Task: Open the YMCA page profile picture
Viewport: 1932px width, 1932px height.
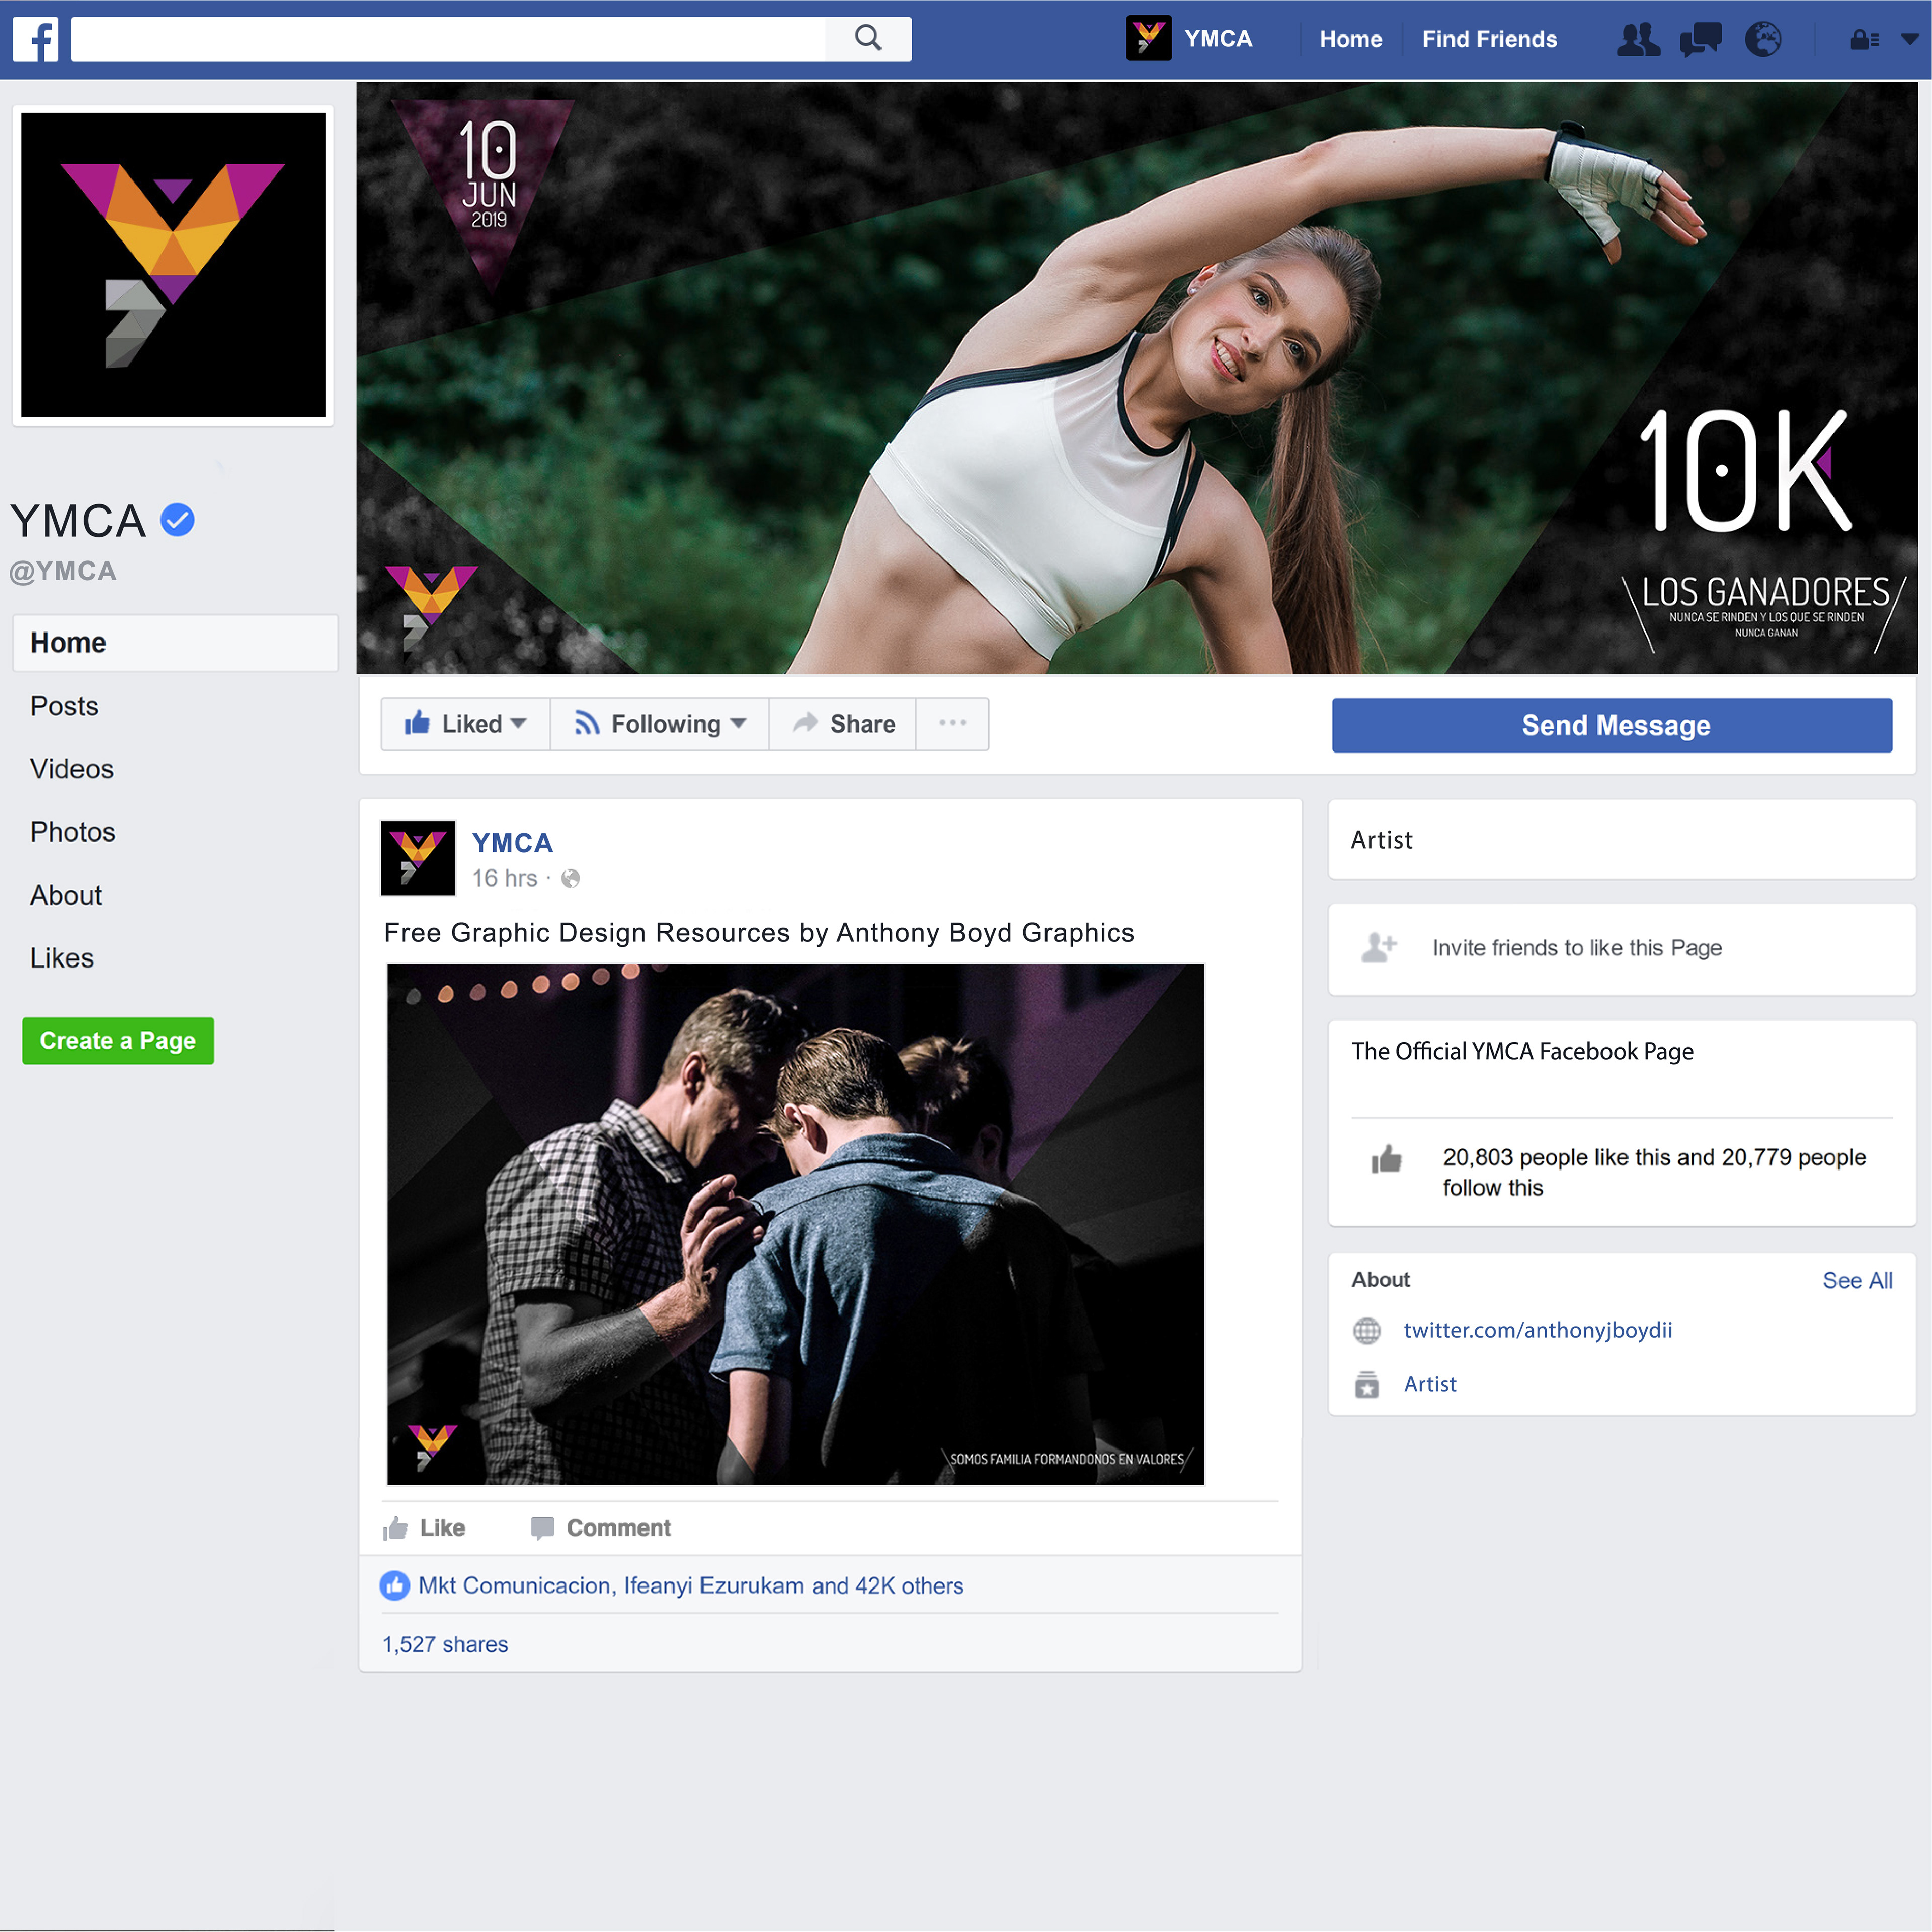Action: tap(173, 265)
